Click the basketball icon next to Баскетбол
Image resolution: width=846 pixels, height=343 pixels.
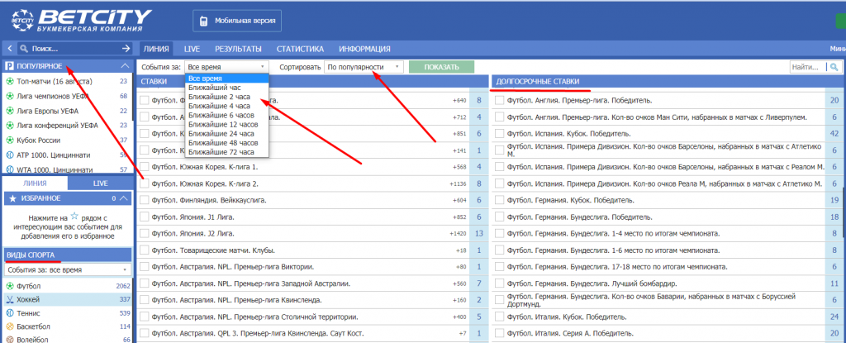pyautogui.click(x=10, y=326)
